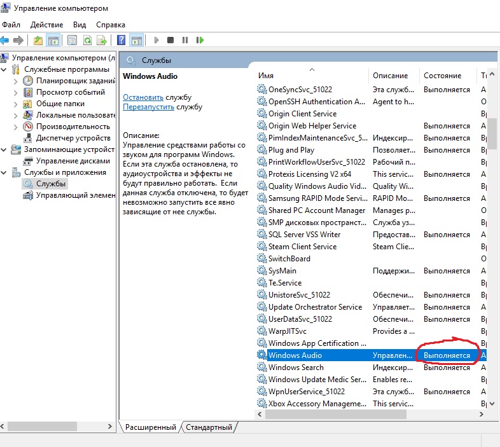Select the SysMain service row
This screenshot has width=500, height=447.
point(372,271)
